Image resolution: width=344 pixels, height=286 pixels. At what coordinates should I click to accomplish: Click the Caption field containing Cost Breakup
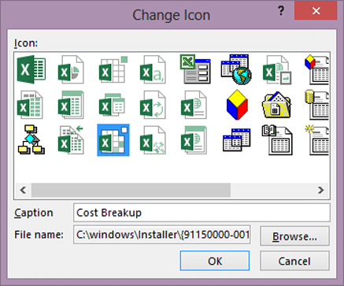[202, 213]
